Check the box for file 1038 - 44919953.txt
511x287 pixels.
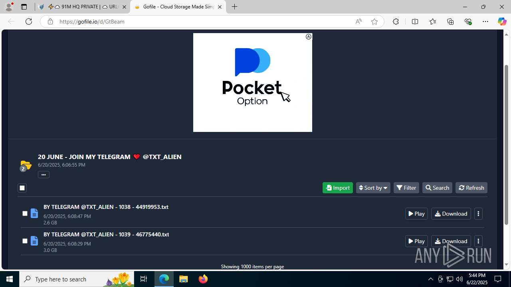25,214
